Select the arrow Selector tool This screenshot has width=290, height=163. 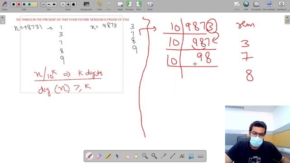(117, 156)
